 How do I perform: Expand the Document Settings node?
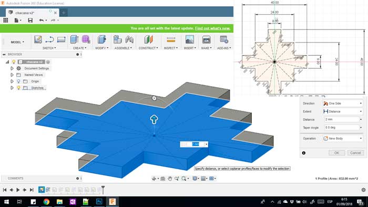pos(12,68)
